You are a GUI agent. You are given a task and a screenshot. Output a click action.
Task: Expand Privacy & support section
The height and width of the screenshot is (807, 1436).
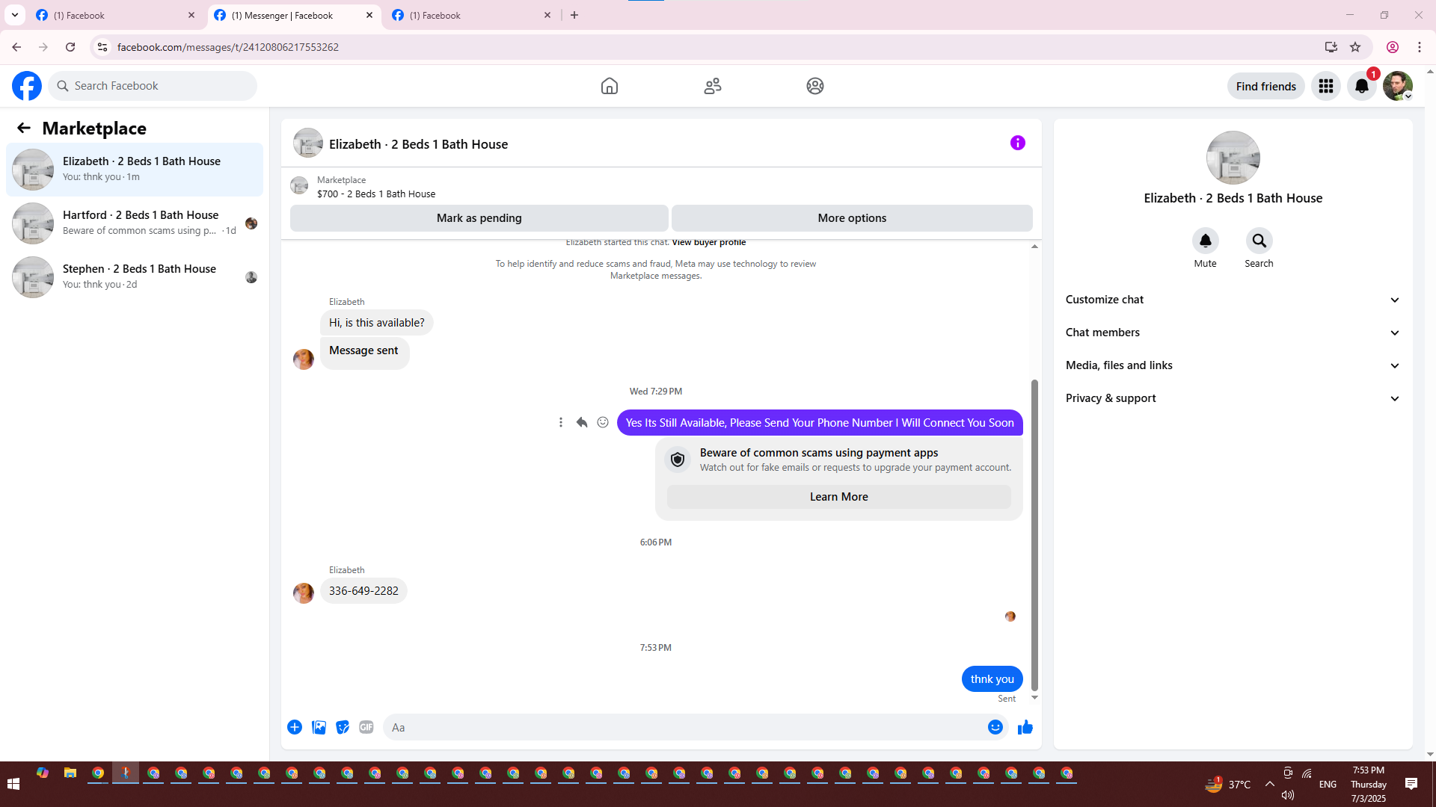1232,398
